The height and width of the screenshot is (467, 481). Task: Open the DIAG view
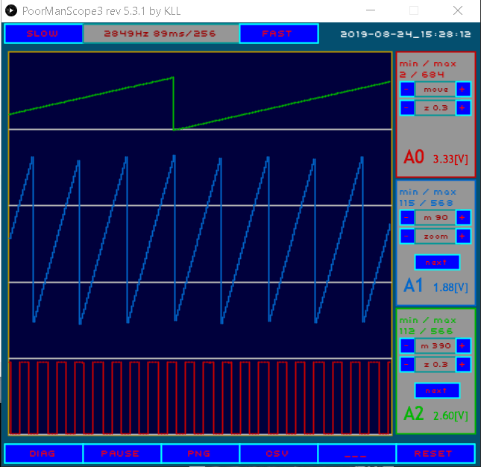(x=43, y=454)
